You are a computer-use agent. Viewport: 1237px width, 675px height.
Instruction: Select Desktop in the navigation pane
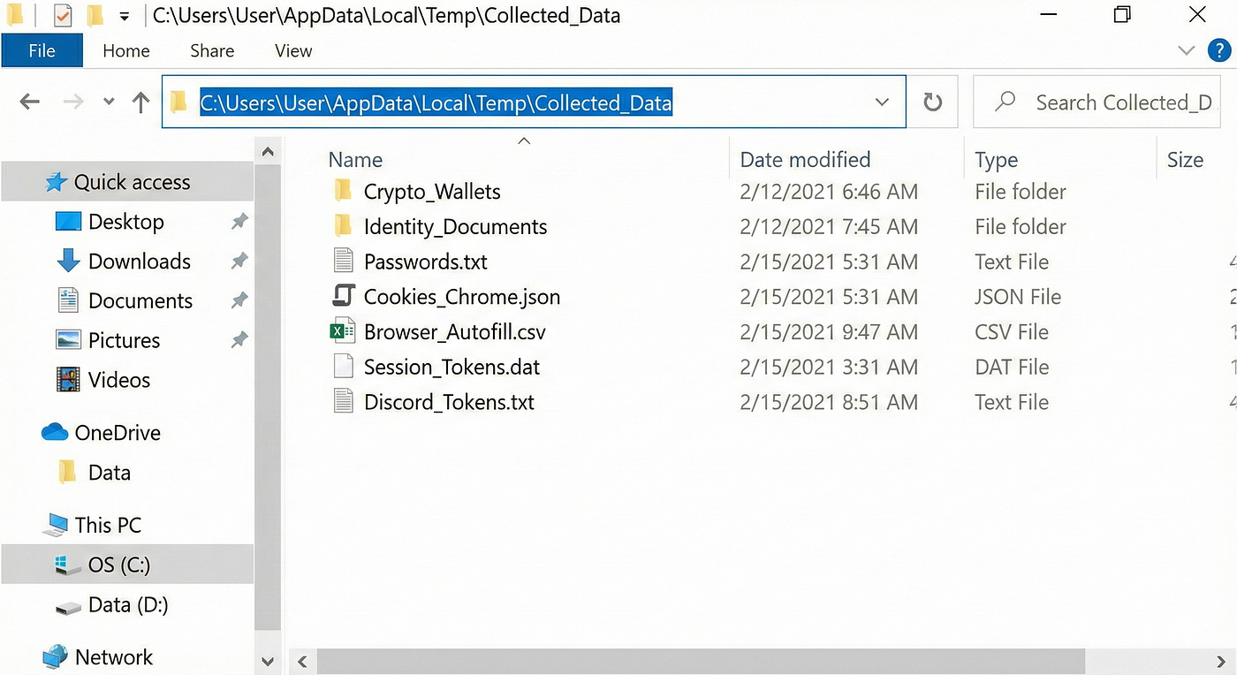[126, 222]
